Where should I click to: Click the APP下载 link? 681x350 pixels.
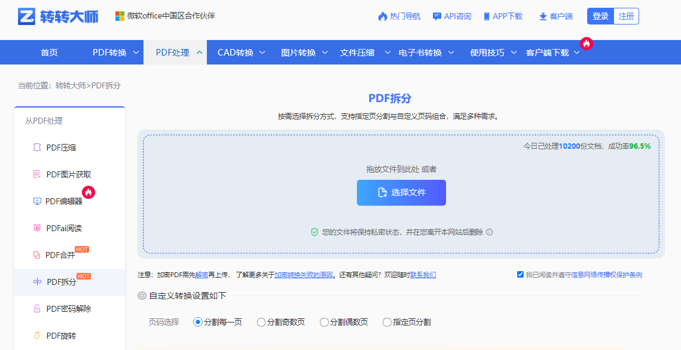(x=508, y=17)
